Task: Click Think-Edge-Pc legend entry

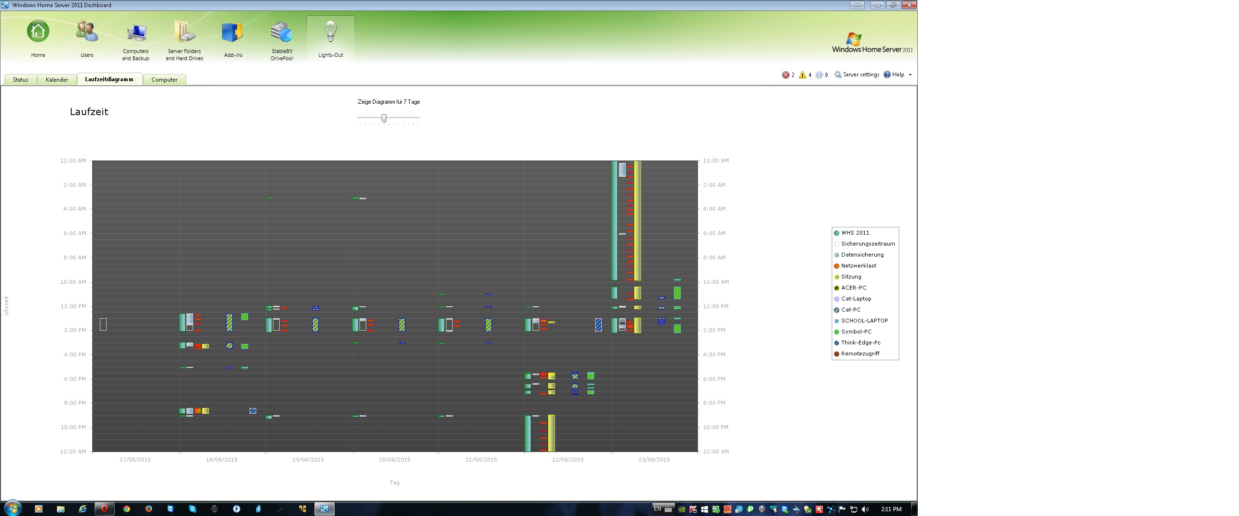Action: point(857,343)
